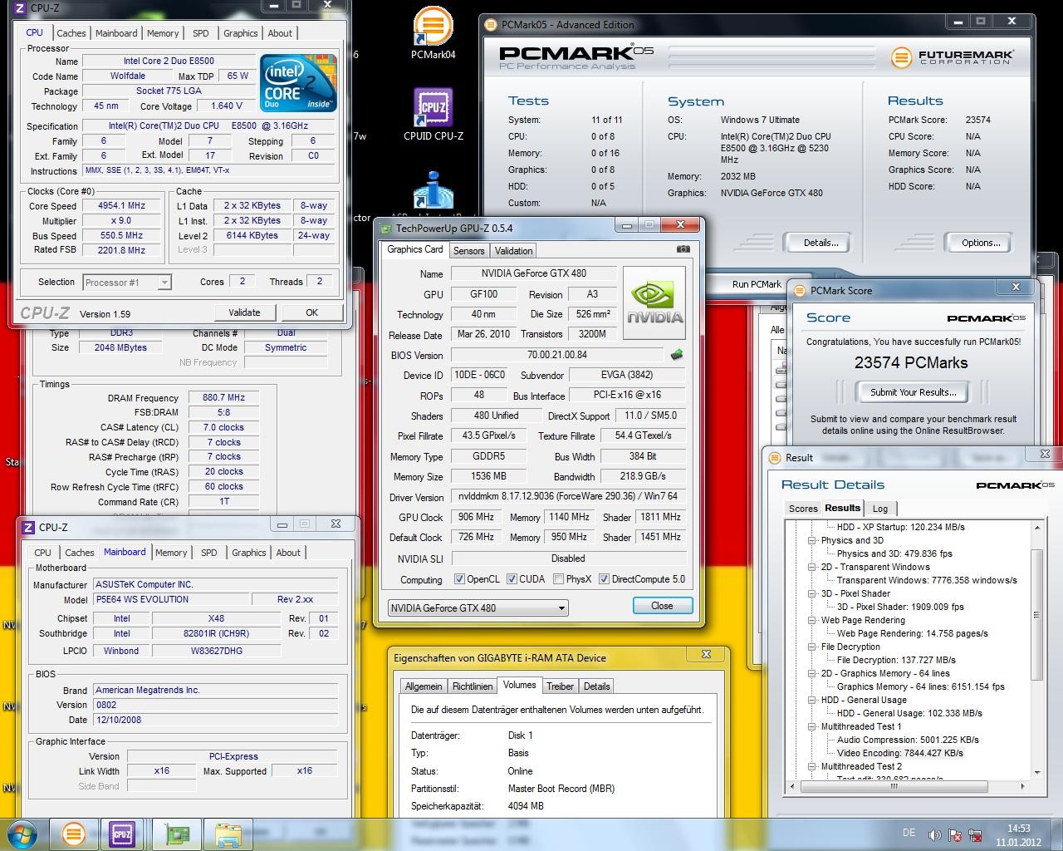The height and width of the screenshot is (851, 1063).
Task: Open the Processor #1 selection dropdown
Action: click(127, 283)
